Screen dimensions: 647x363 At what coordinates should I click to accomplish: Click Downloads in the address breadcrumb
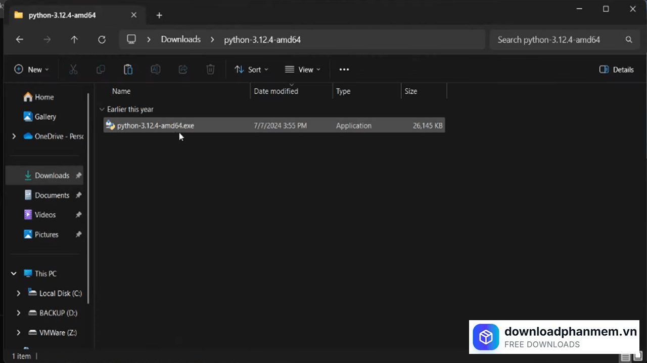tap(180, 39)
